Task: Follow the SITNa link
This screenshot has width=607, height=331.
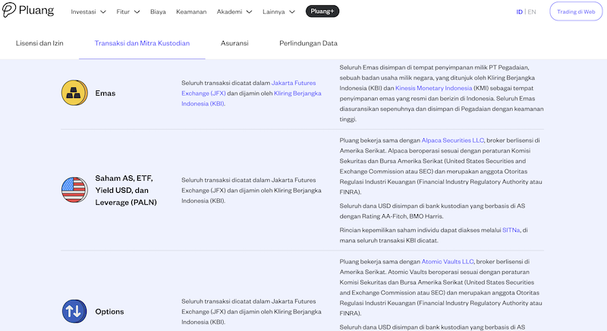Action: tap(511, 230)
